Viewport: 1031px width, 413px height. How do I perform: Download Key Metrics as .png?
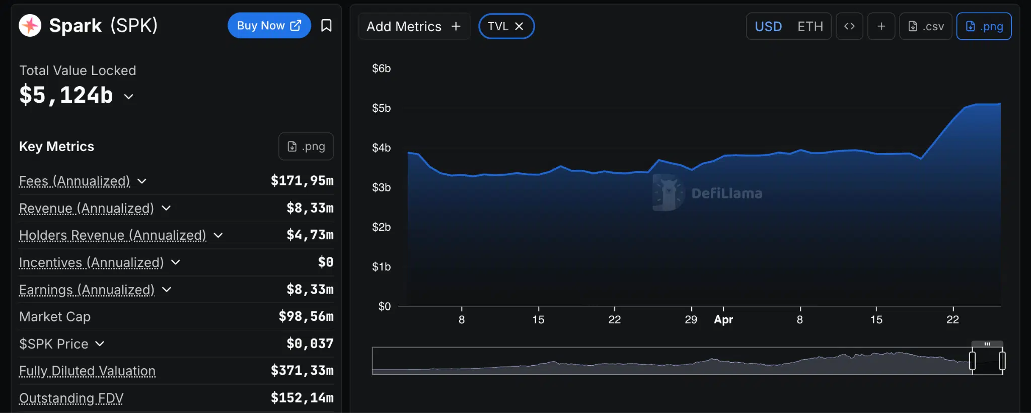tap(306, 147)
